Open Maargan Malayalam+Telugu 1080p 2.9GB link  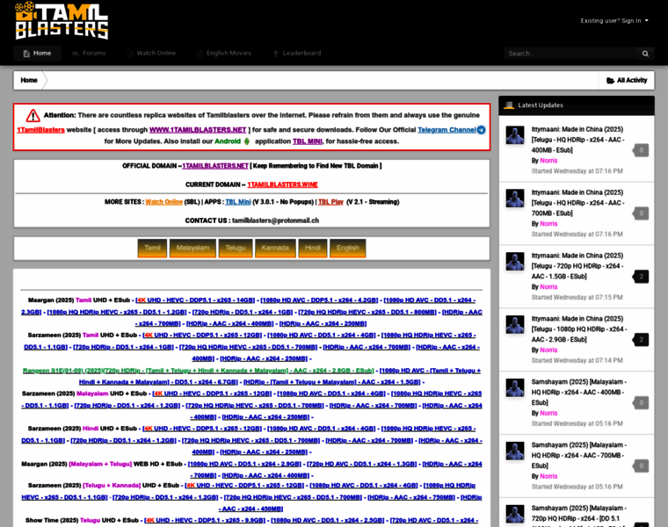(244, 464)
